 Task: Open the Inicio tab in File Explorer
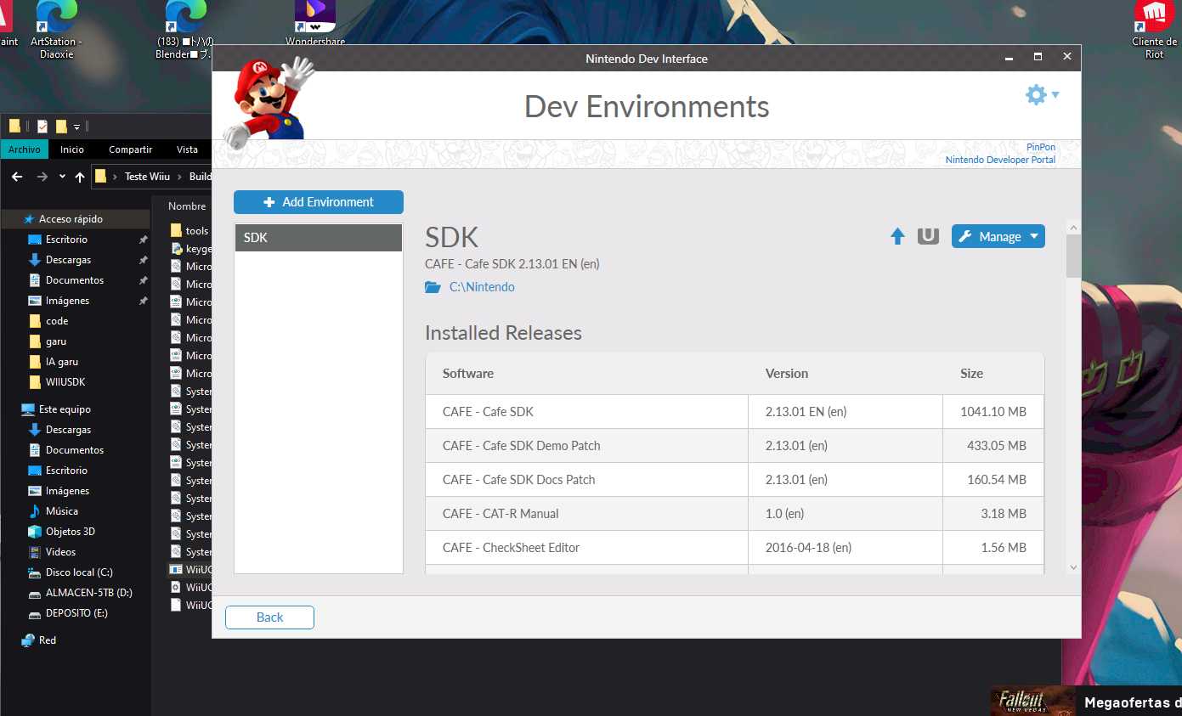[x=72, y=149]
